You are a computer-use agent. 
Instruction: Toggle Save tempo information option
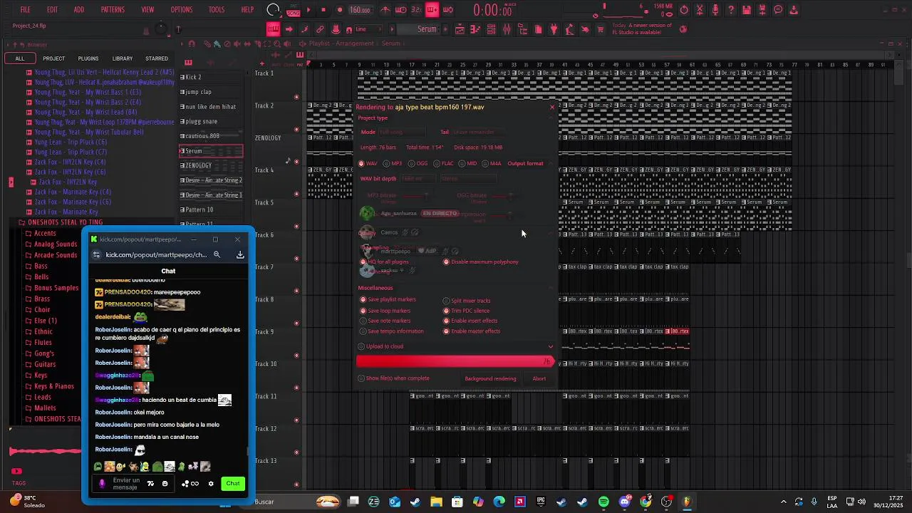click(362, 331)
